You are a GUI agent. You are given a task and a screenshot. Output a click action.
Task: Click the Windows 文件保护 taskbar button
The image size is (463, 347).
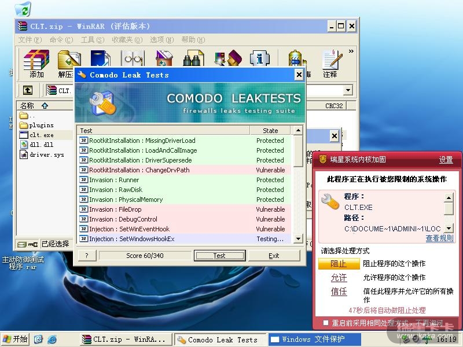click(314, 339)
